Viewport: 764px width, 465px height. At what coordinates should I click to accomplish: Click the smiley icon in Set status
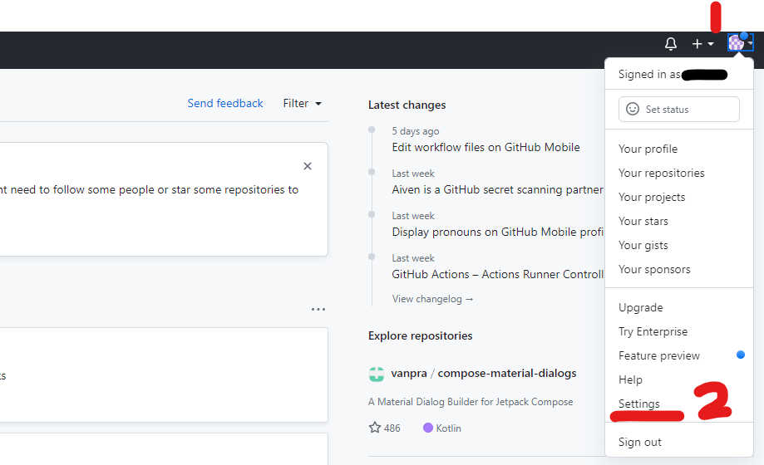click(x=633, y=109)
